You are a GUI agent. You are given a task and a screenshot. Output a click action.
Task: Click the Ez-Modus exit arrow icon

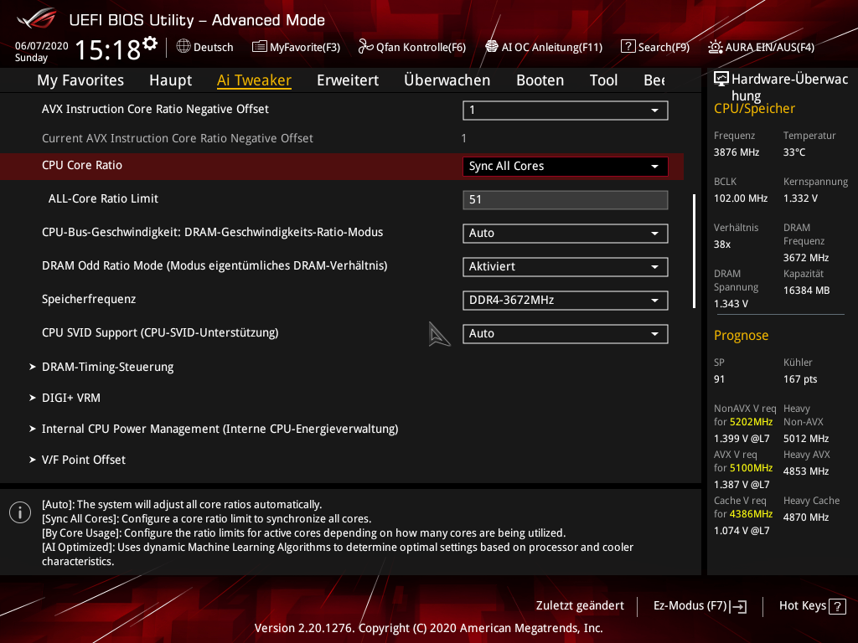738,606
